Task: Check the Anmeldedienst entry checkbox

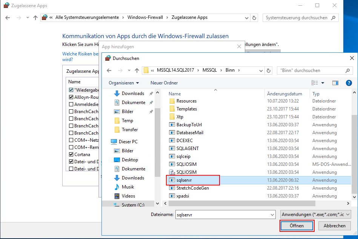Action: pos(71,104)
